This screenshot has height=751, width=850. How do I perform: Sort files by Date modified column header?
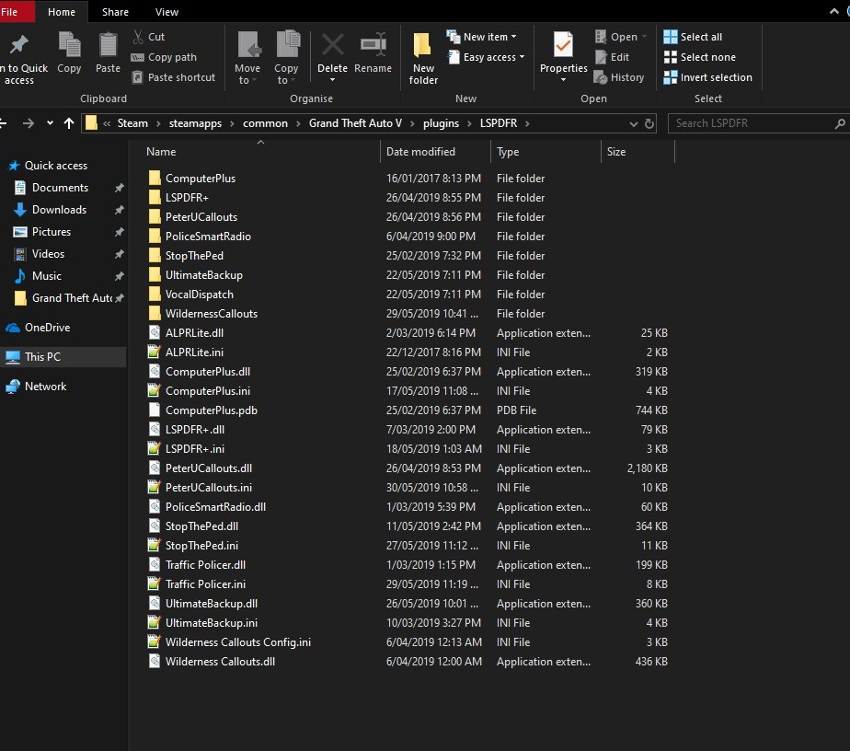point(420,152)
